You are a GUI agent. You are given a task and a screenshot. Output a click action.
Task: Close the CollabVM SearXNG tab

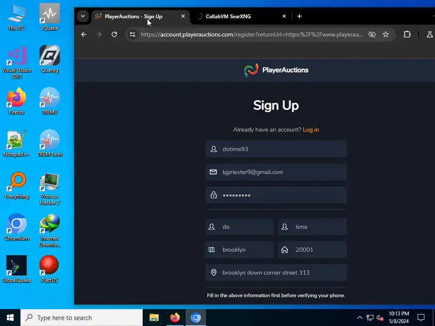tap(284, 17)
